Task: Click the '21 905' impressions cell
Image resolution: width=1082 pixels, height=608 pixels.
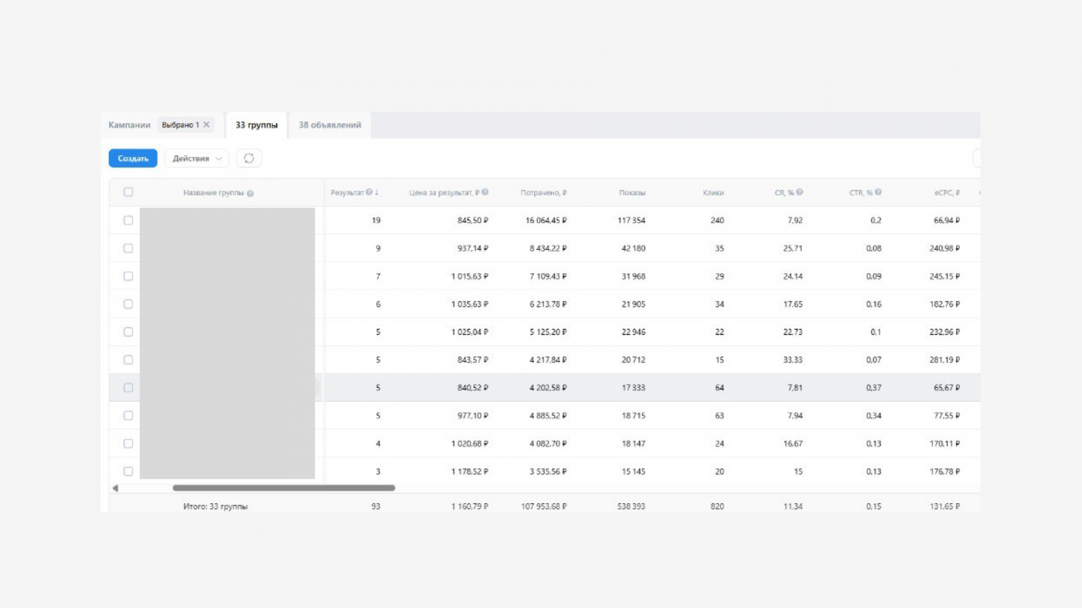Action: click(x=634, y=304)
